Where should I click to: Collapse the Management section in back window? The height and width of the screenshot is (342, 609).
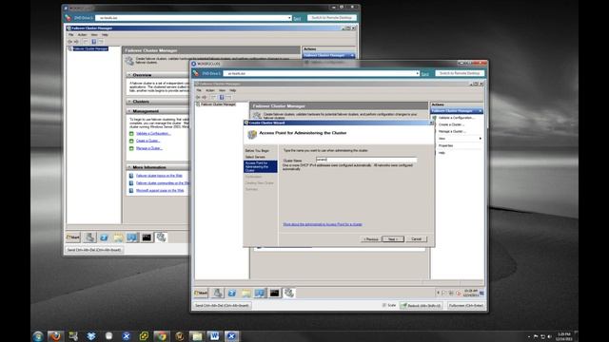pos(129,111)
